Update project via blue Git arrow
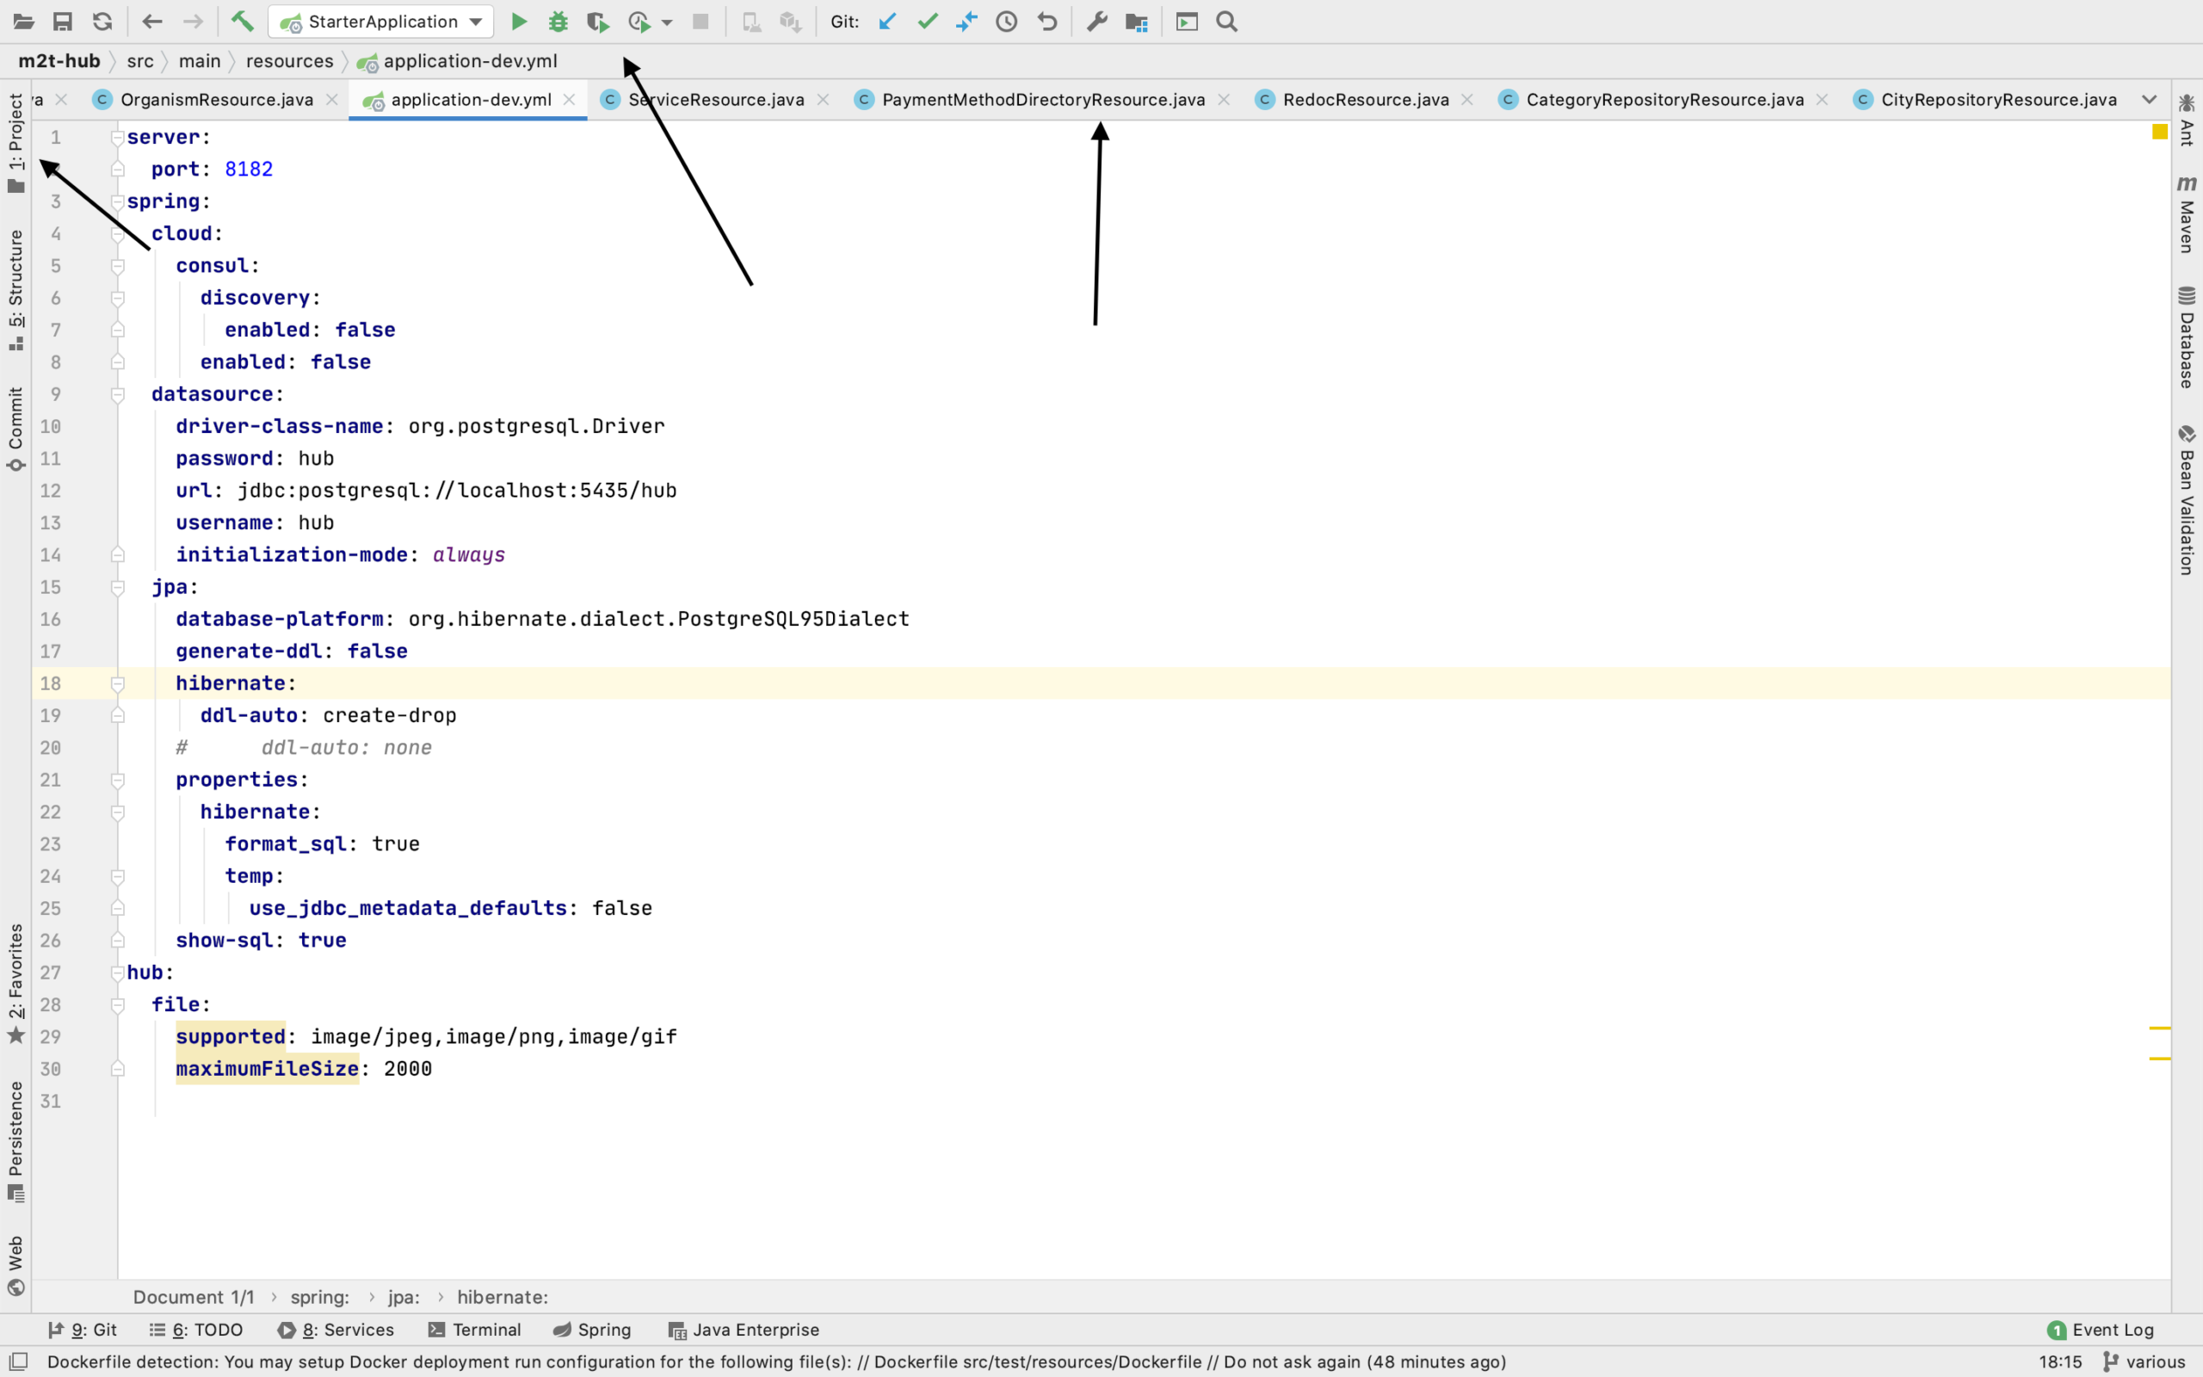 pyautogui.click(x=887, y=22)
